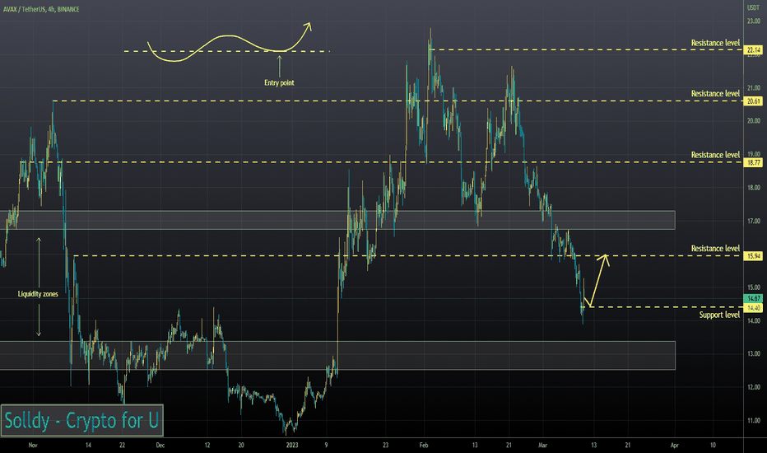Select the 18.77 resistance price tag

coord(753,162)
